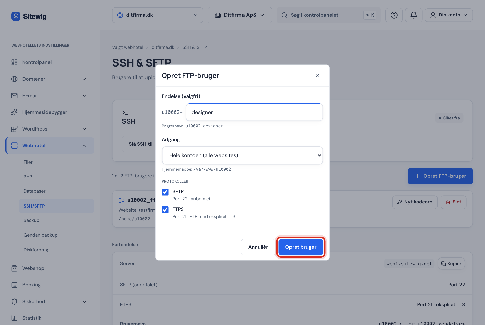Image resolution: width=485 pixels, height=325 pixels.
Task: Uncheck the FTPS protocol checkbox
Action: [x=165, y=210]
